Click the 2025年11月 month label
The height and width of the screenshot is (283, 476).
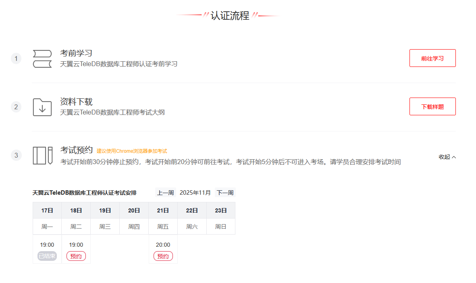(x=195, y=193)
